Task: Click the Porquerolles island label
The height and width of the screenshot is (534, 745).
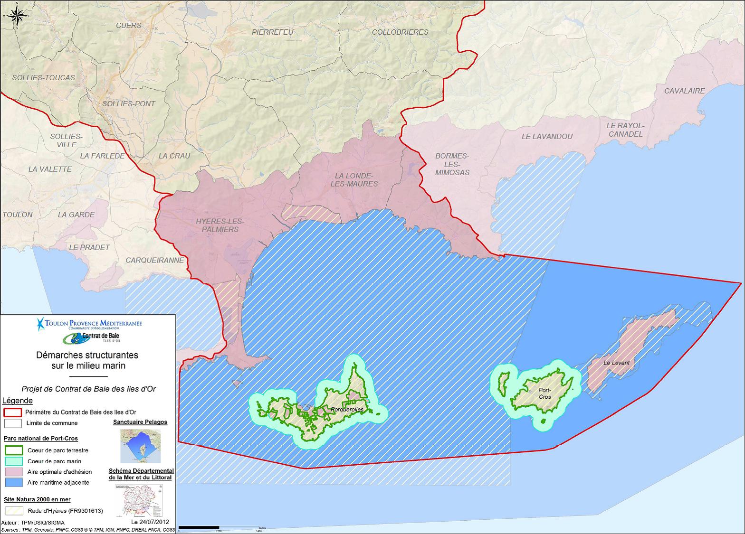Action: click(x=346, y=409)
